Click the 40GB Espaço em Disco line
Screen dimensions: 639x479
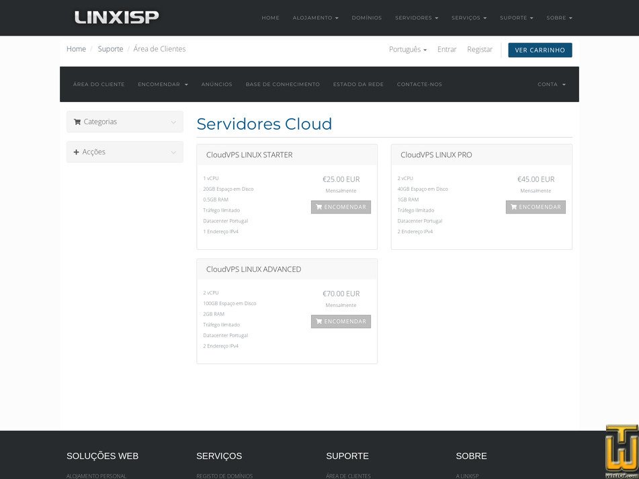point(423,189)
